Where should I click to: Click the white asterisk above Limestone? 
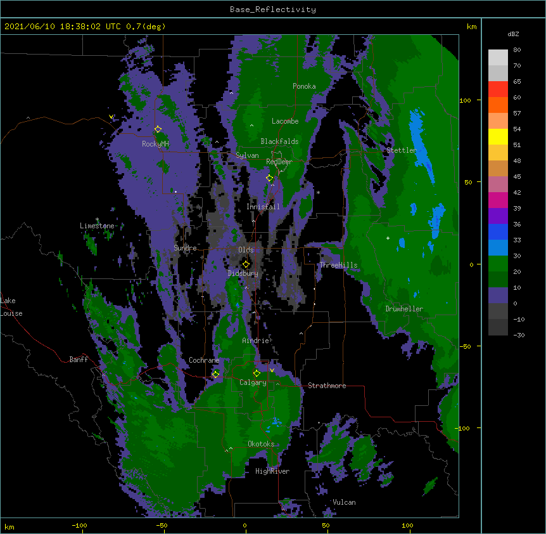pyautogui.click(x=97, y=219)
